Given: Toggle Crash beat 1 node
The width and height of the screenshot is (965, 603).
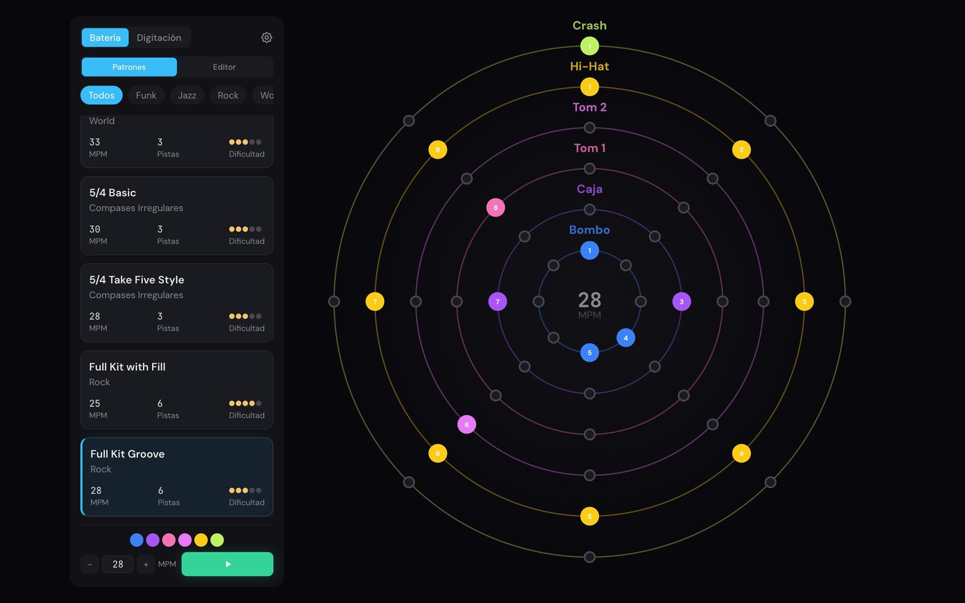Looking at the screenshot, I should click(589, 46).
